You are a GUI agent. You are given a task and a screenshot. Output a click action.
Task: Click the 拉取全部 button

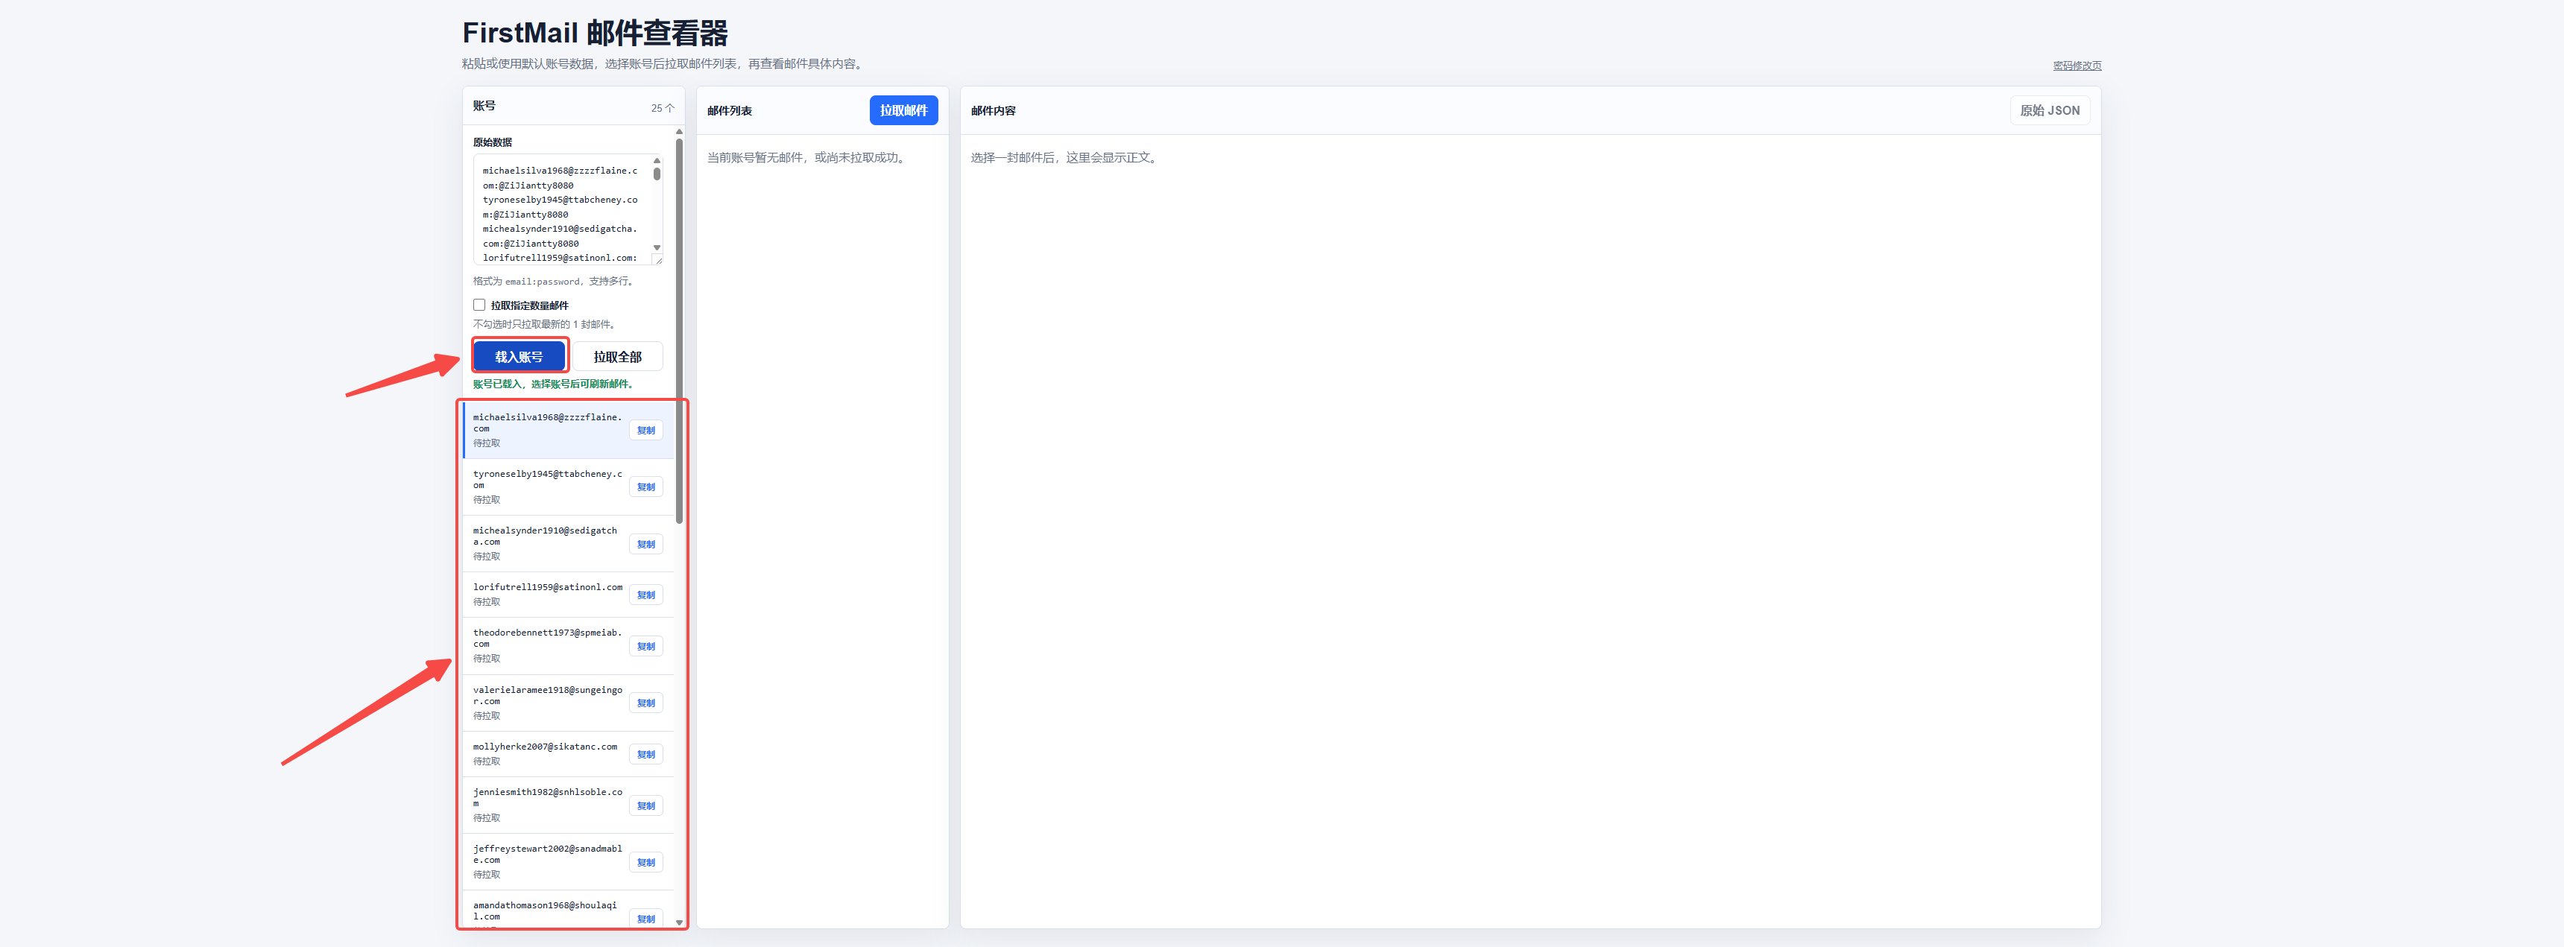(x=617, y=356)
